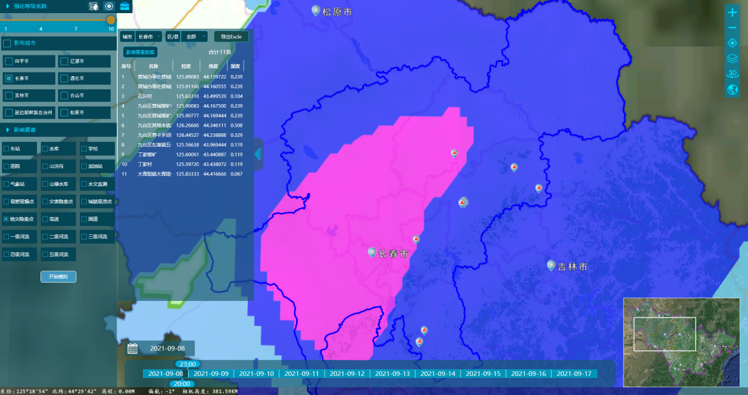Check the 白山市 city checkbox
The image size is (748, 395).
click(x=65, y=95)
